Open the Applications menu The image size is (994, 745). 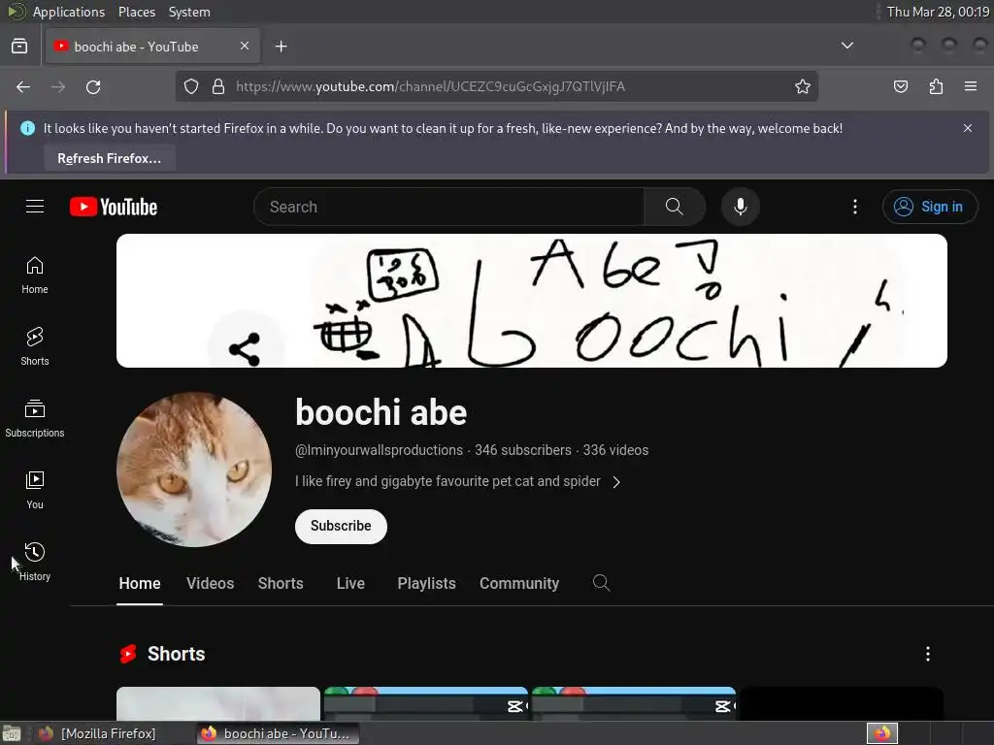click(x=69, y=12)
